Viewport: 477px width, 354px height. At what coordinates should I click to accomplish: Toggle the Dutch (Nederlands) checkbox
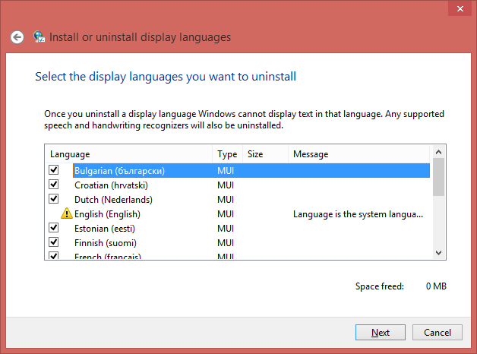coord(54,199)
